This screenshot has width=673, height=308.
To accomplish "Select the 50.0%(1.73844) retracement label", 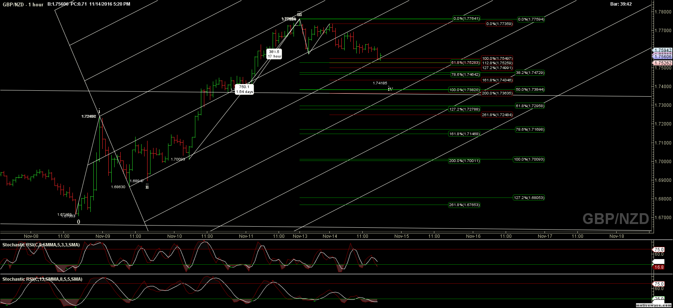I will click(530, 90).
